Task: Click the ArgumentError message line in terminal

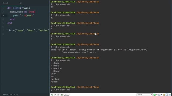Action: coord(99,50)
